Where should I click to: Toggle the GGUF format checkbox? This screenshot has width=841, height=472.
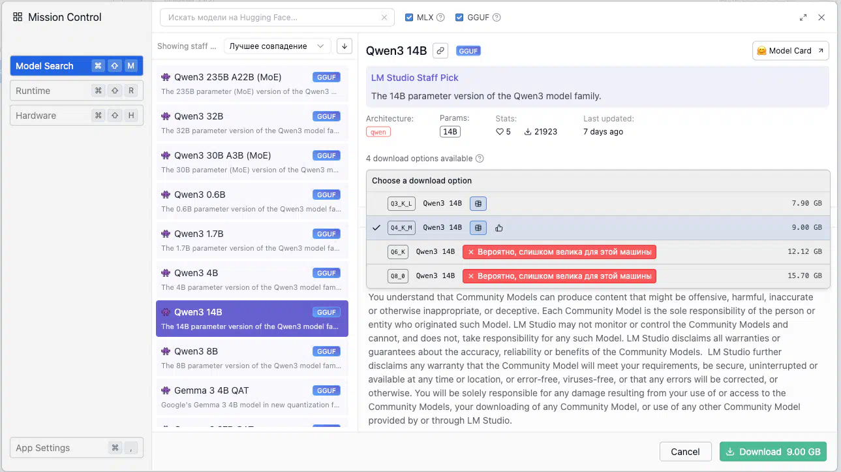[459, 18]
